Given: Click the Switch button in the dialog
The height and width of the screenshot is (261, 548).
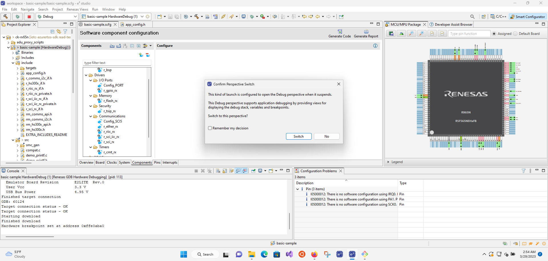Looking at the screenshot, I should tap(299, 136).
